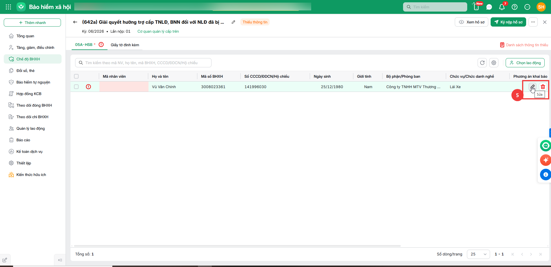Go to the next page arrow
551x267 pixels.
point(531,254)
